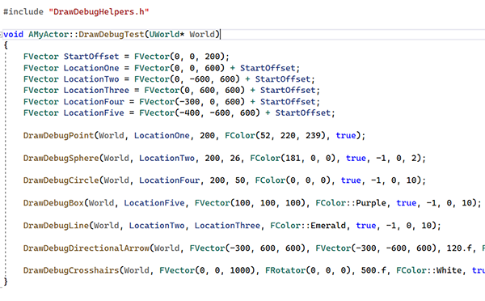Image resolution: width=485 pixels, height=301 pixels.
Task: Click the DrawDebugTest function name
Action: point(112,34)
